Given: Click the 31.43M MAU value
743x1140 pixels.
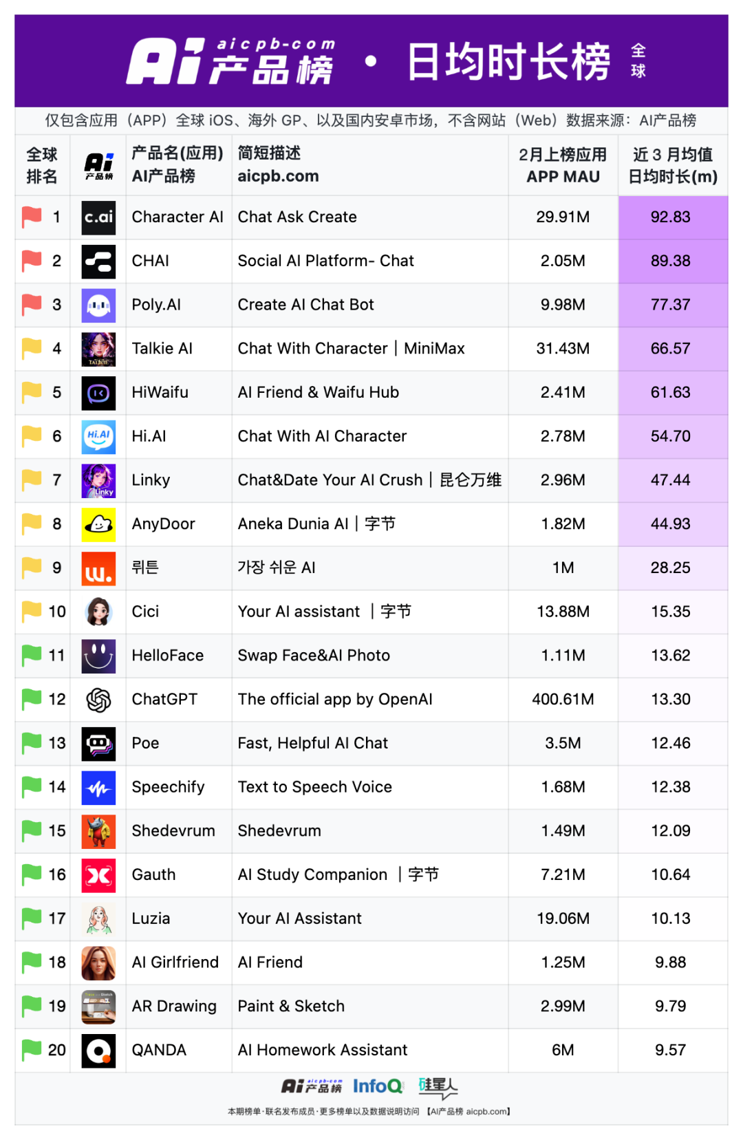Looking at the screenshot, I should [563, 349].
